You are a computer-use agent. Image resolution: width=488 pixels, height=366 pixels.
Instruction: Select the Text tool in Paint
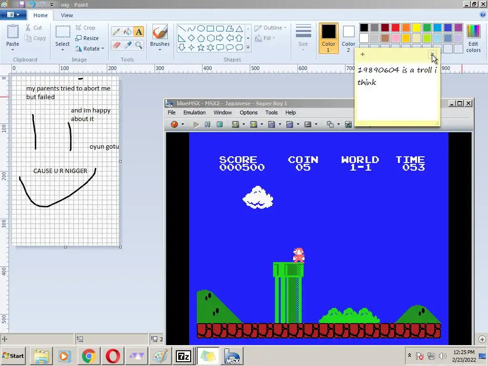point(139,32)
